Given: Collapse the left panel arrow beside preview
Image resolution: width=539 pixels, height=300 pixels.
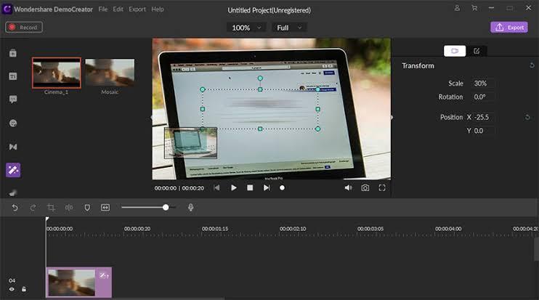Looking at the screenshot, I should point(151,118).
